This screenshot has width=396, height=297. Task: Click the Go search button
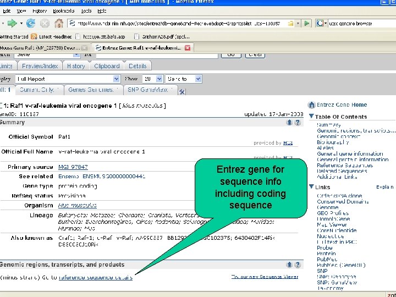click(231, 55)
